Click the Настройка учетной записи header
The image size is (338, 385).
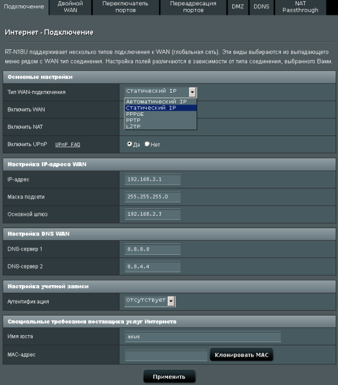169,286
